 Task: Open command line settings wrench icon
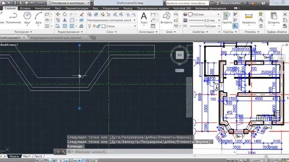click(x=64, y=152)
